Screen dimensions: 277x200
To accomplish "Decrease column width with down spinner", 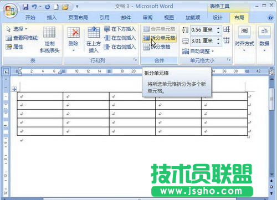I will point(218,43).
